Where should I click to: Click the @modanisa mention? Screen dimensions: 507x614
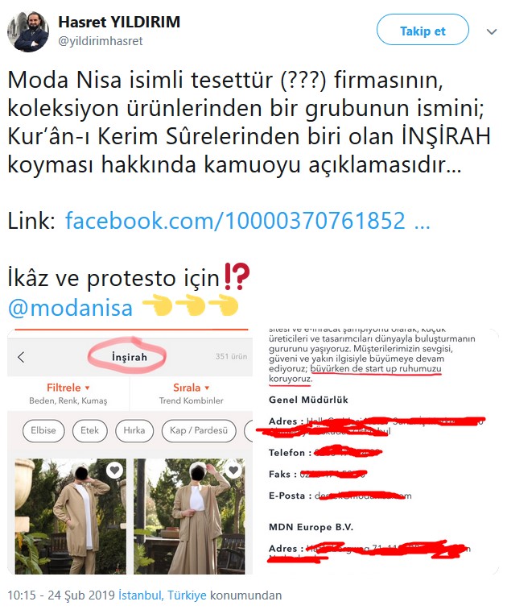71,308
